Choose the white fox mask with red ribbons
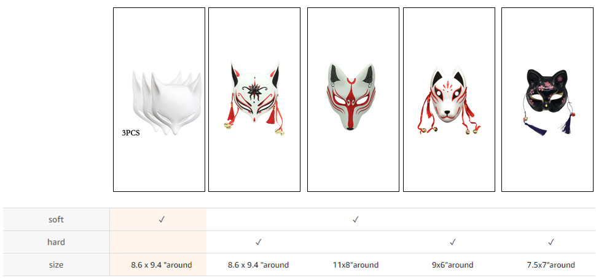Image resolution: width=596 pixels, height=278 pixels. 449,100
